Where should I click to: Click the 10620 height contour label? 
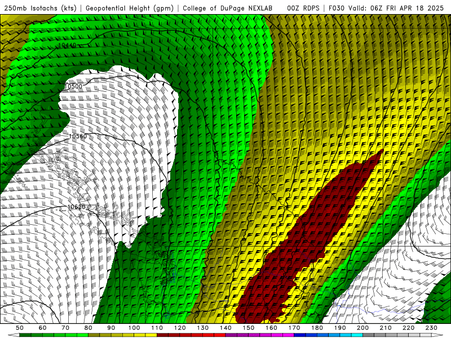pyautogui.click(x=77, y=207)
